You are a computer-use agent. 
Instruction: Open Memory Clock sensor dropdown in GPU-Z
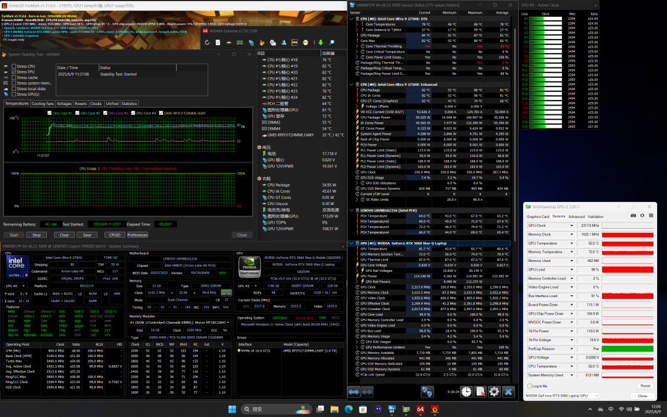click(x=572, y=235)
